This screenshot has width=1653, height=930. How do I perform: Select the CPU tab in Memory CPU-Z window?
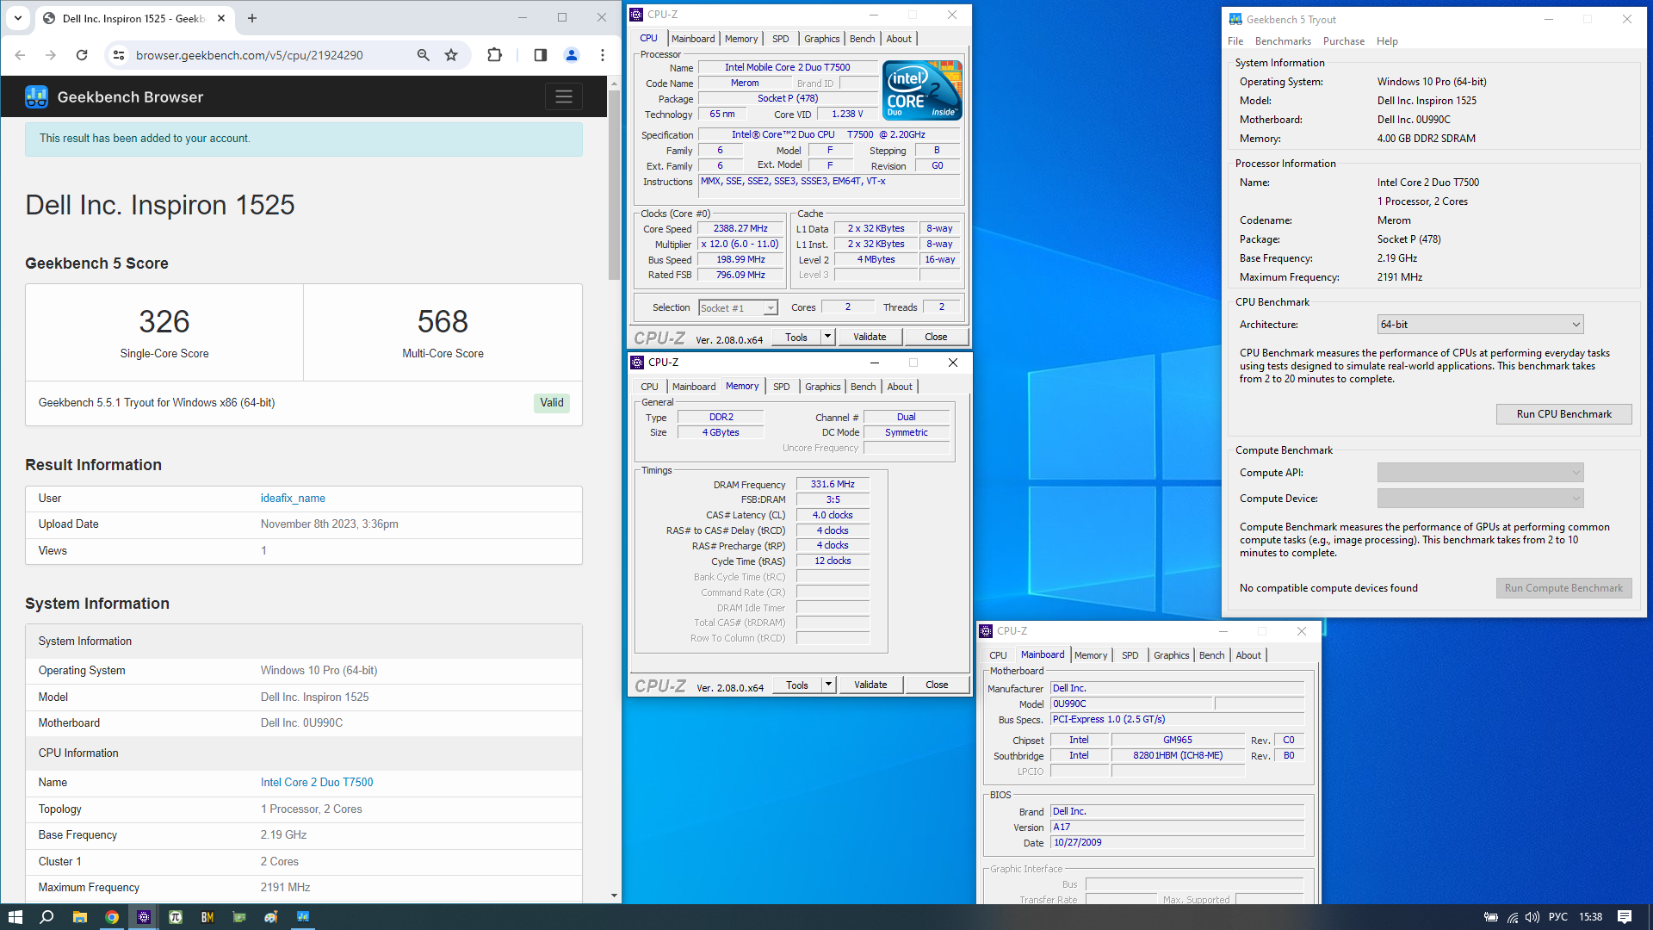(649, 387)
